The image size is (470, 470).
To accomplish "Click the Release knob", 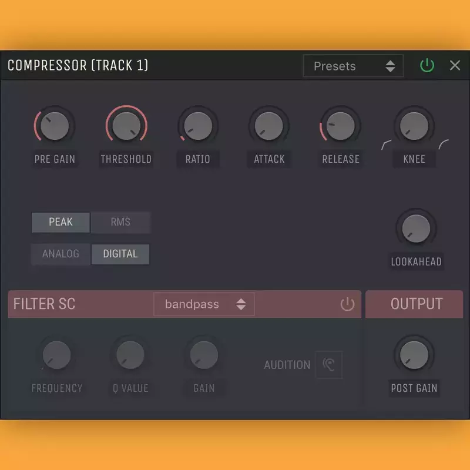I will click(x=340, y=126).
